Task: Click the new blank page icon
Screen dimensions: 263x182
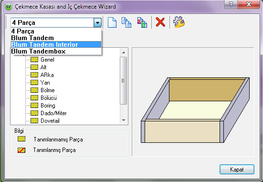Action: pyautogui.click(x=112, y=22)
